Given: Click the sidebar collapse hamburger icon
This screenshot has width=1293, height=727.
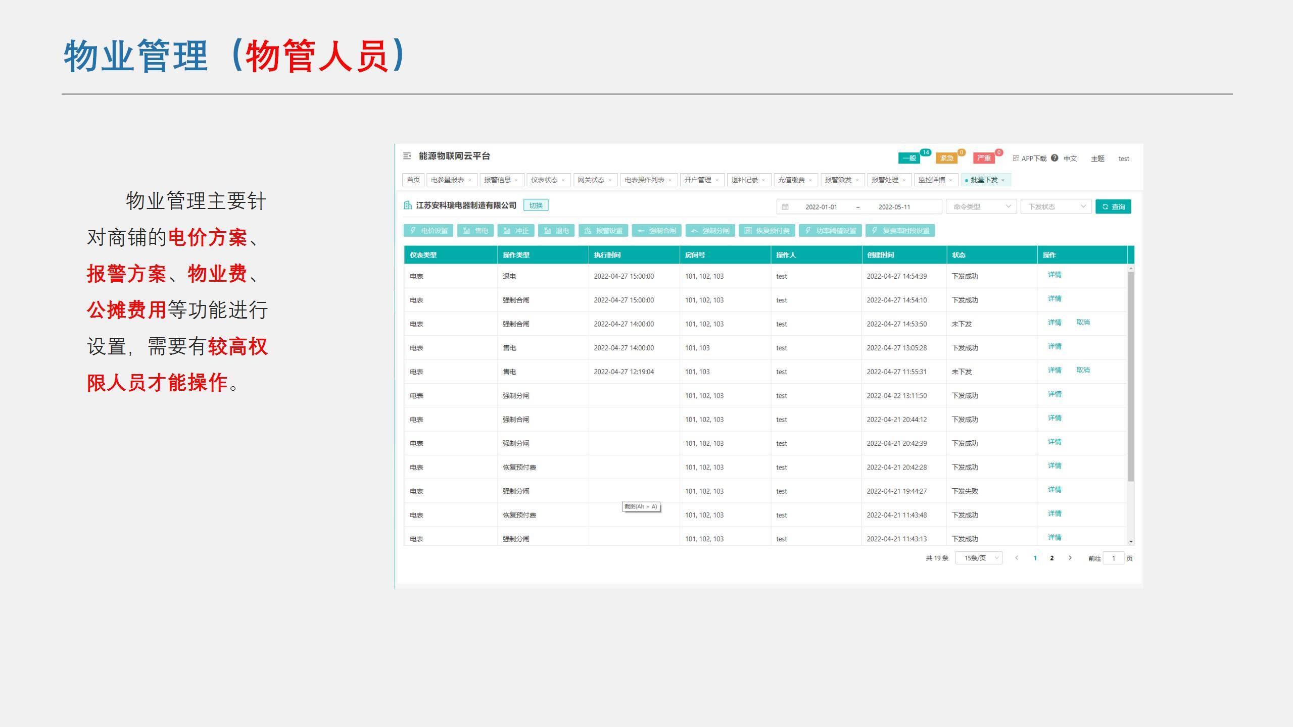Looking at the screenshot, I should pyautogui.click(x=407, y=156).
